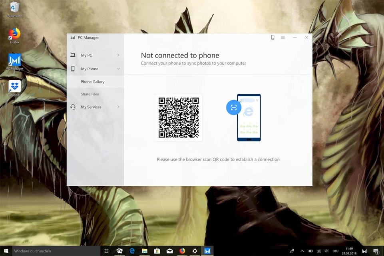The height and width of the screenshot is (256, 384).
Task: Click the DEU language indicator in the tray
Action: point(336,251)
